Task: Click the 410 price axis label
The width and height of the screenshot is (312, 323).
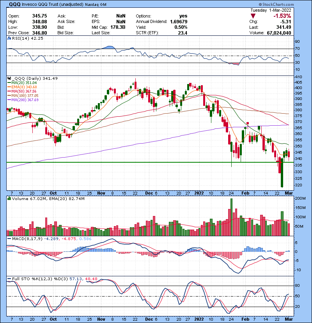Action: 299,77
